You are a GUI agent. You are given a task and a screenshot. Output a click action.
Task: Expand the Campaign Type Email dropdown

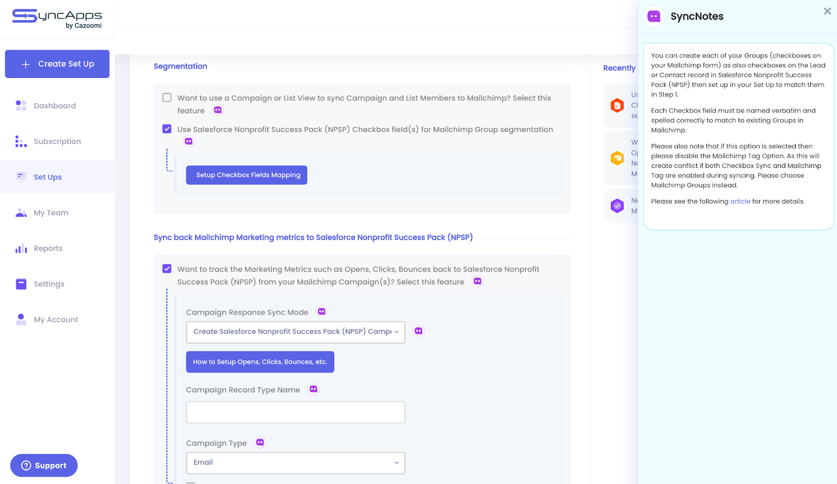click(x=296, y=463)
